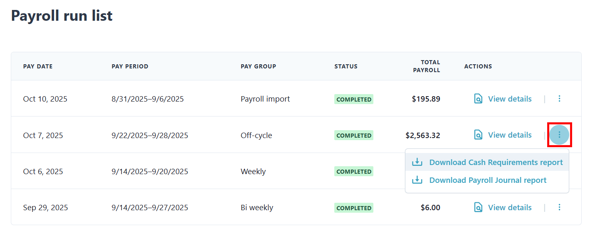Click download icon beside Cash Requirements report
The width and height of the screenshot is (590, 233).
[x=417, y=163]
